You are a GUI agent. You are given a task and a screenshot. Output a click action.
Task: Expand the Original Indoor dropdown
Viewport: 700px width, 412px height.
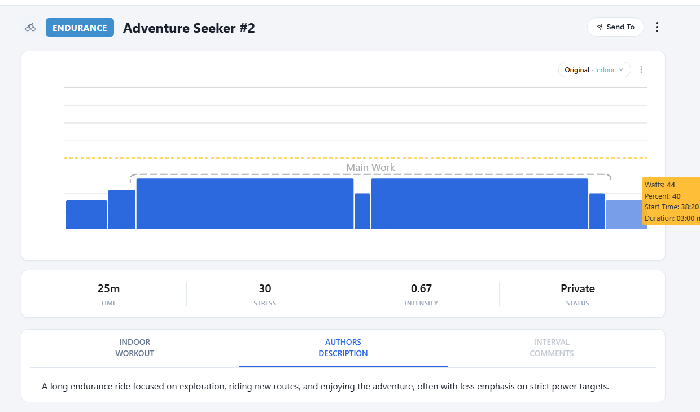point(594,69)
